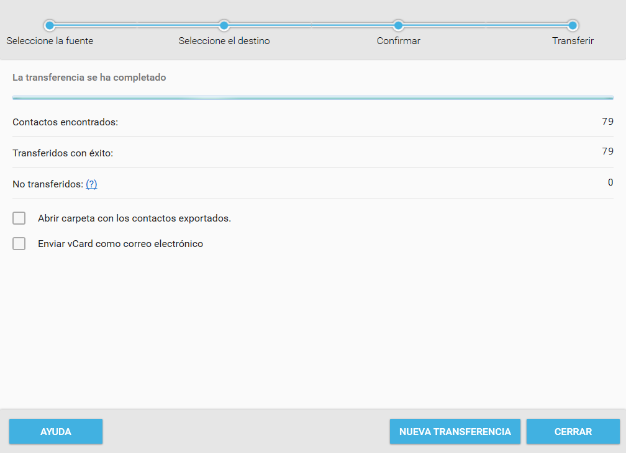Select the 'Seleccione el destino' step label
Screen dimensions: 626x453
click(224, 41)
